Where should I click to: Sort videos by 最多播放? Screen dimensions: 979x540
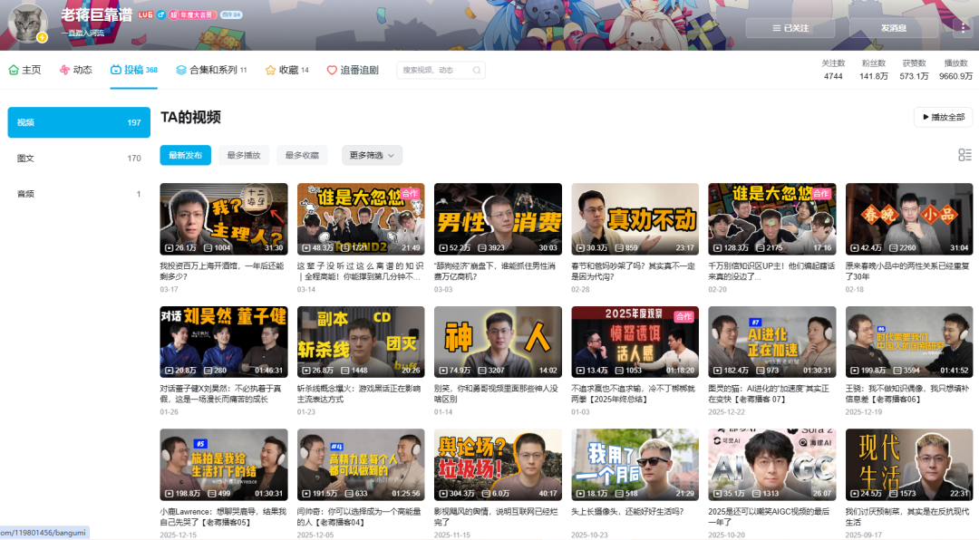coord(244,155)
